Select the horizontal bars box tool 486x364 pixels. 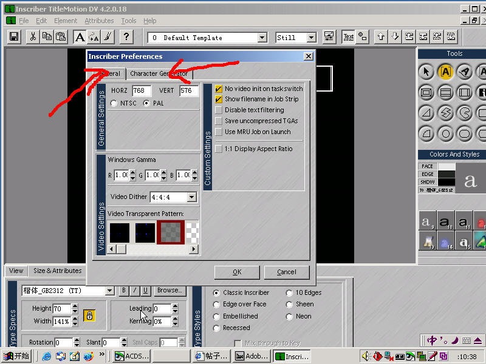[x=445, y=92]
